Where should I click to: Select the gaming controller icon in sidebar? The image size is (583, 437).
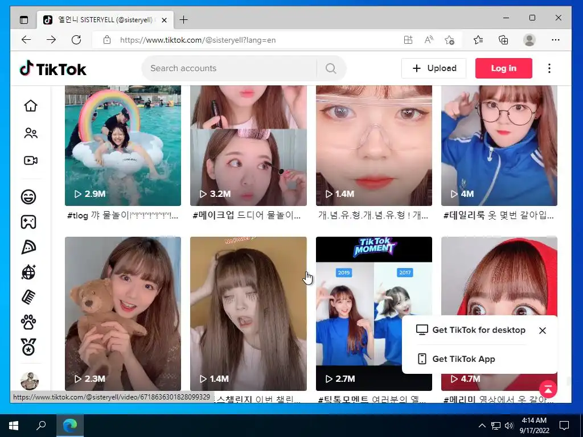click(28, 222)
